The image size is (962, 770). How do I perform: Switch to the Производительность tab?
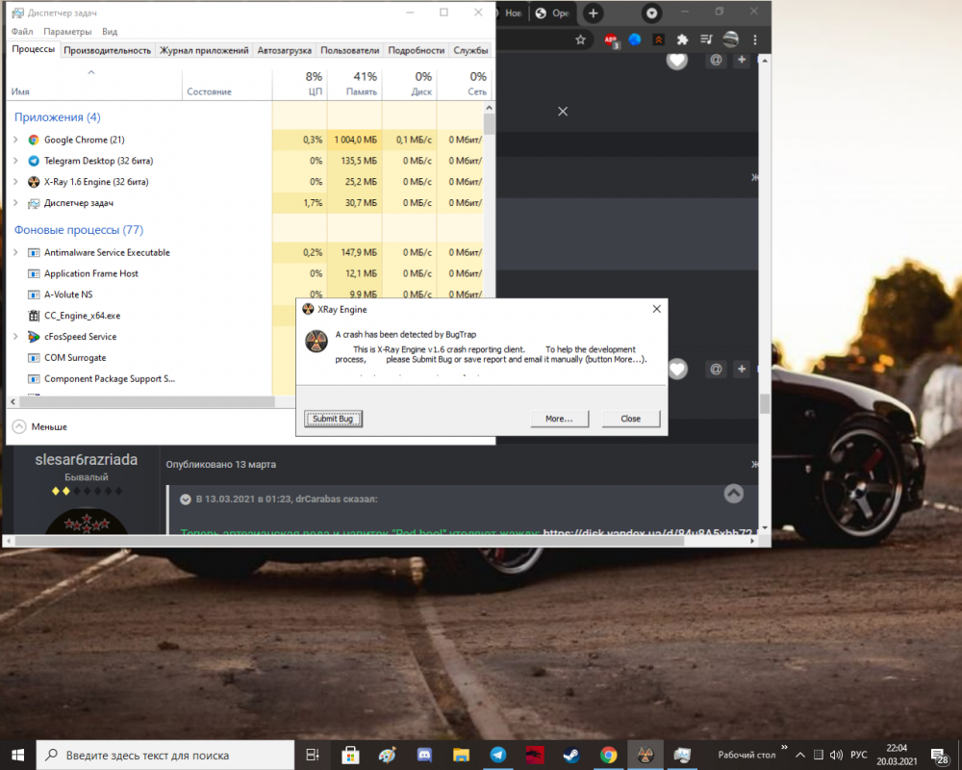(x=107, y=50)
